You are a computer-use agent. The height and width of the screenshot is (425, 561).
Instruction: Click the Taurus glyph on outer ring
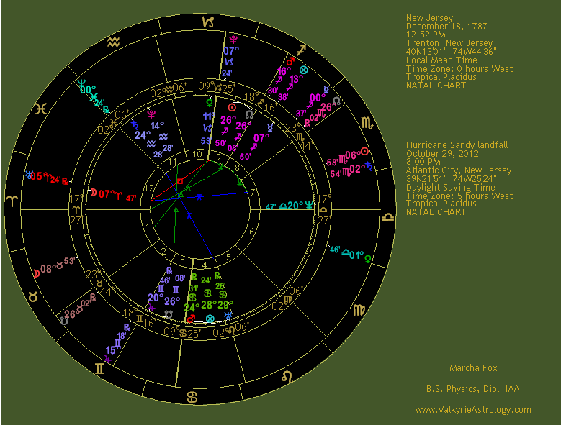[32, 295]
